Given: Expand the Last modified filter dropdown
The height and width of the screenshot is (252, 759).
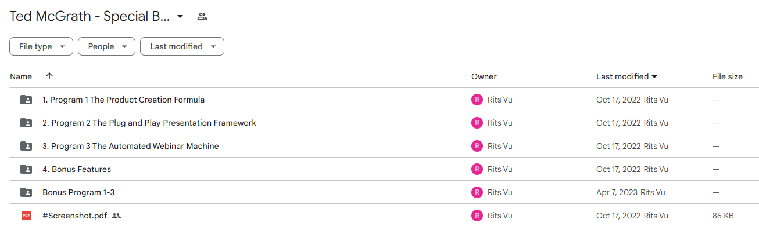Looking at the screenshot, I should (182, 46).
